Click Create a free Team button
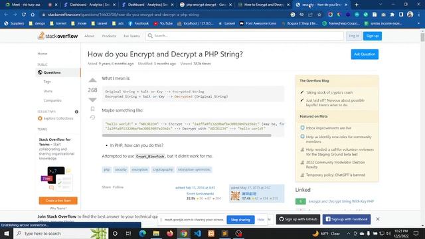Image resolution: width=425 pixels, height=239 pixels. 58,200
